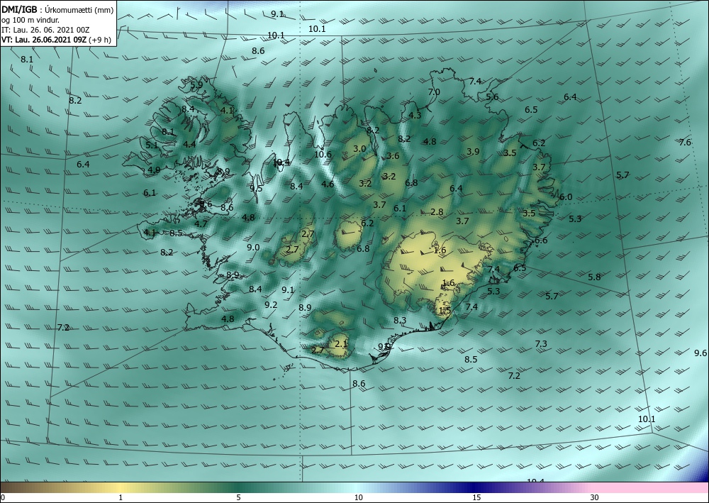Click the 3.6 value label
The width and height of the screenshot is (709, 503).
coord(393,156)
